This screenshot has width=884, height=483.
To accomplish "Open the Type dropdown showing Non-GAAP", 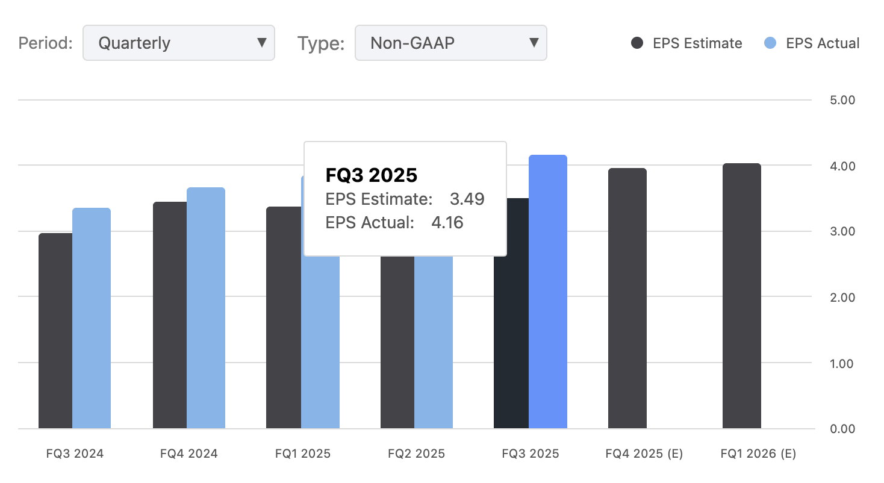I will (x=450, y=43).
